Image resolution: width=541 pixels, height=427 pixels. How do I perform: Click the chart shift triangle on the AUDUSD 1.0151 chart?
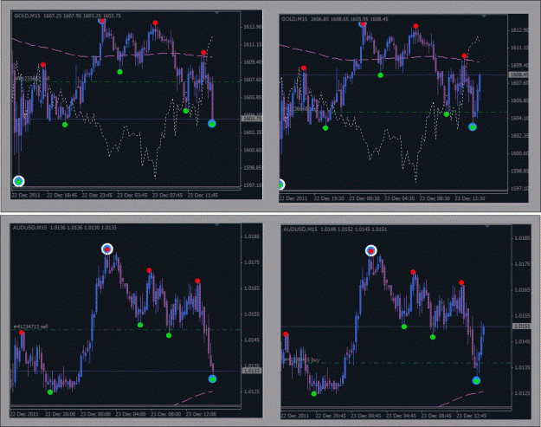tap(487, 226)
